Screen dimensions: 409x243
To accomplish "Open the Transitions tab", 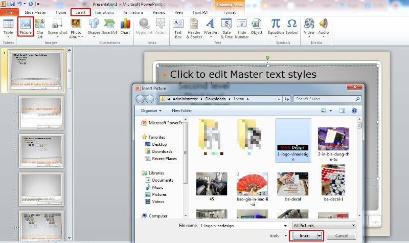I will [104, 12].
